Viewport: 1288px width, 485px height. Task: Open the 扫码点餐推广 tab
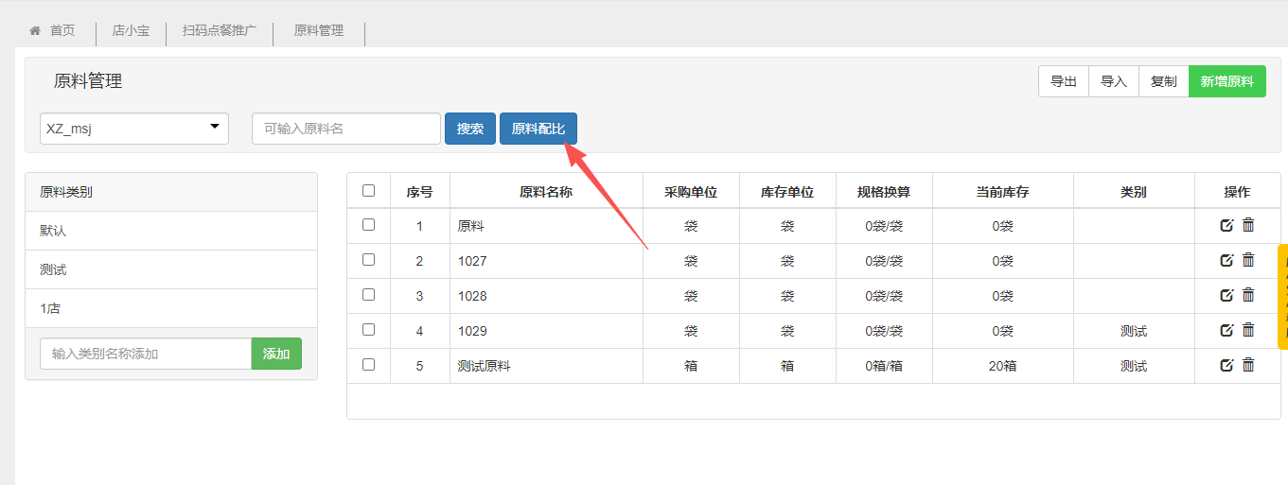[x=220, y=31]
